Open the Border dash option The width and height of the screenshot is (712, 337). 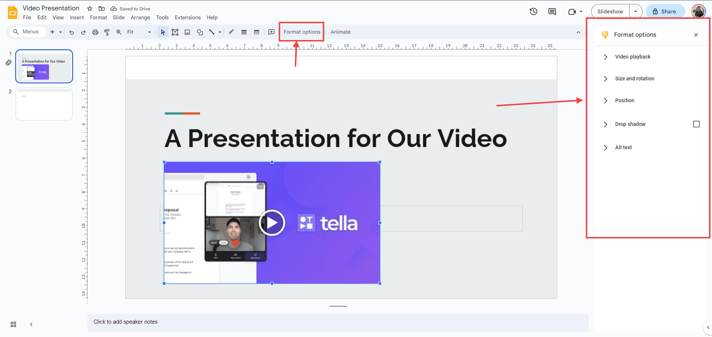coord(257,32)
